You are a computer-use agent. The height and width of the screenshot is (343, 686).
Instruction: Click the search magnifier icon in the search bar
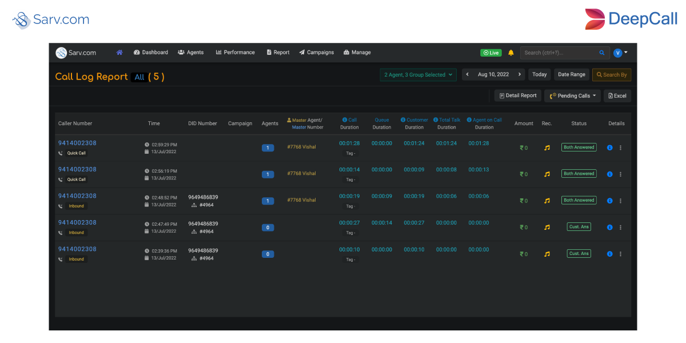601,53
